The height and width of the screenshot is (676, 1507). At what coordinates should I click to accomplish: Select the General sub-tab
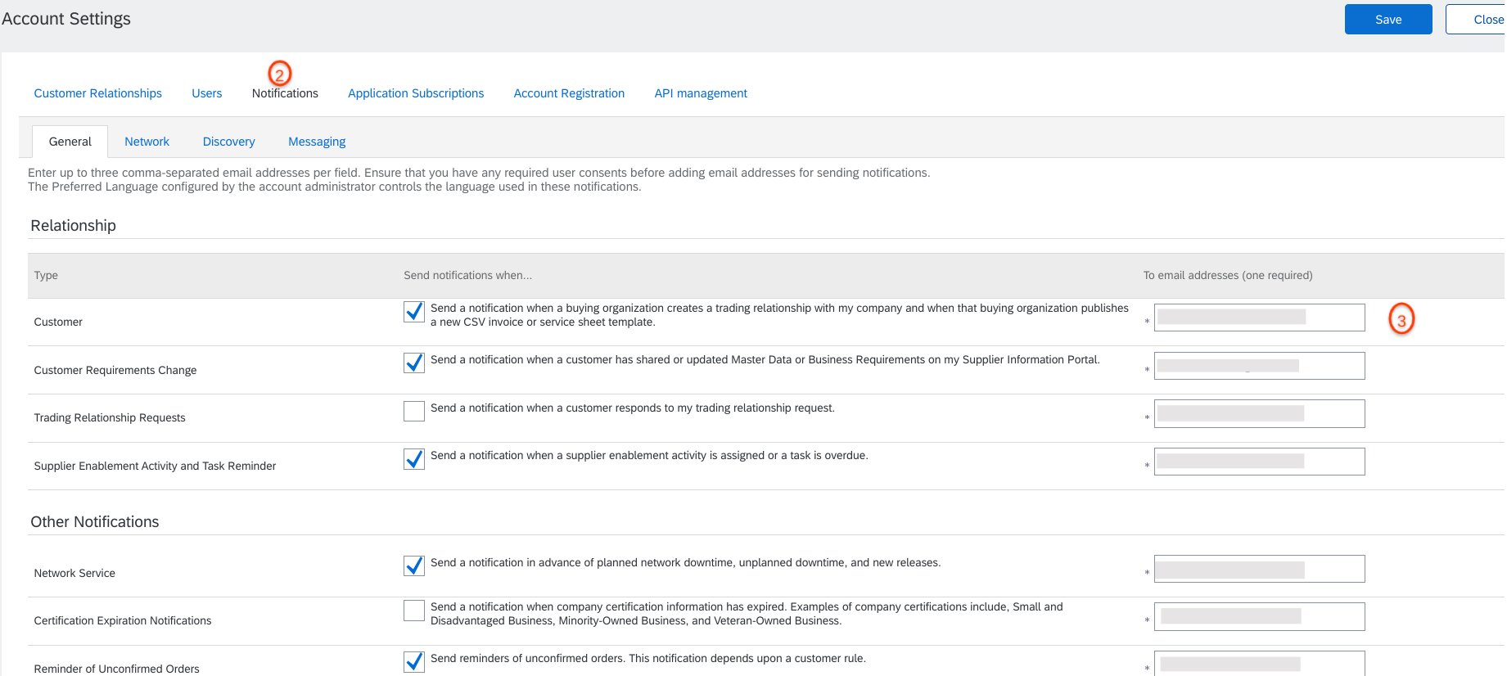point(70,142)
